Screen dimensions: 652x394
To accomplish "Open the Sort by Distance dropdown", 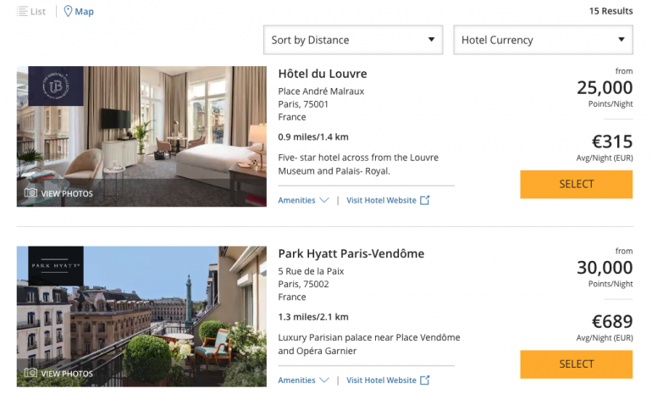I will click(353, 40).
